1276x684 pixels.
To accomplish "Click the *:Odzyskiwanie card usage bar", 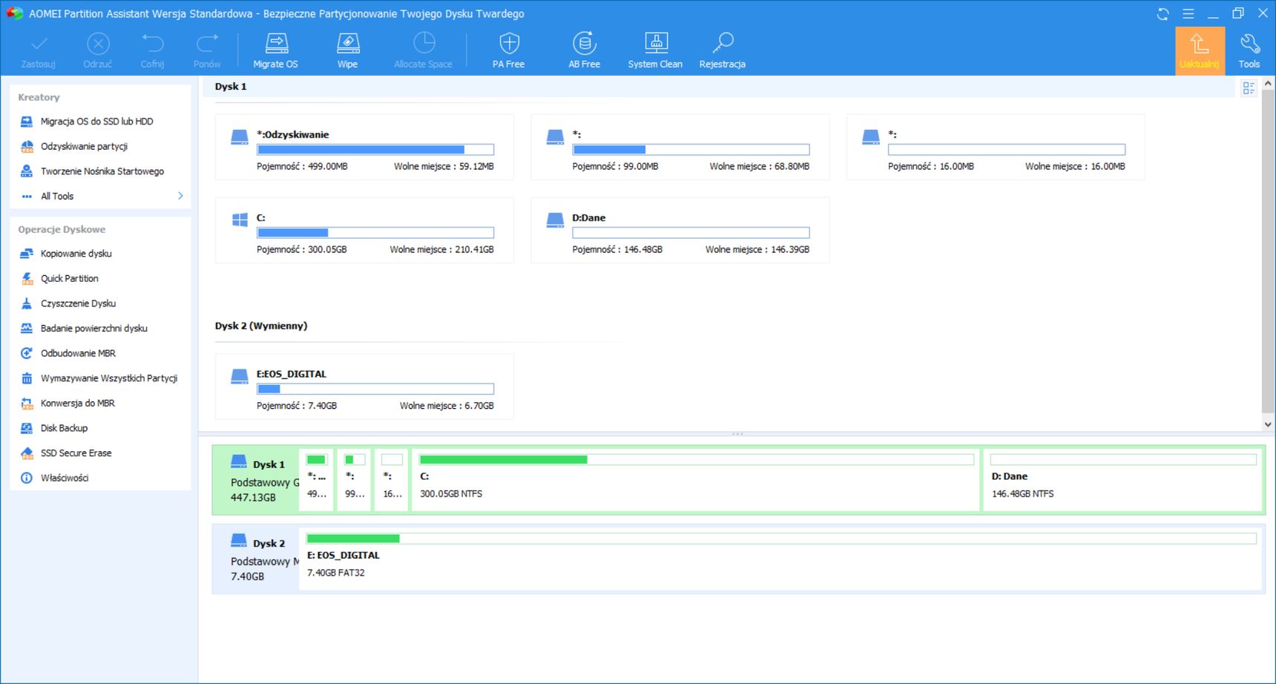I will (375, 149).
